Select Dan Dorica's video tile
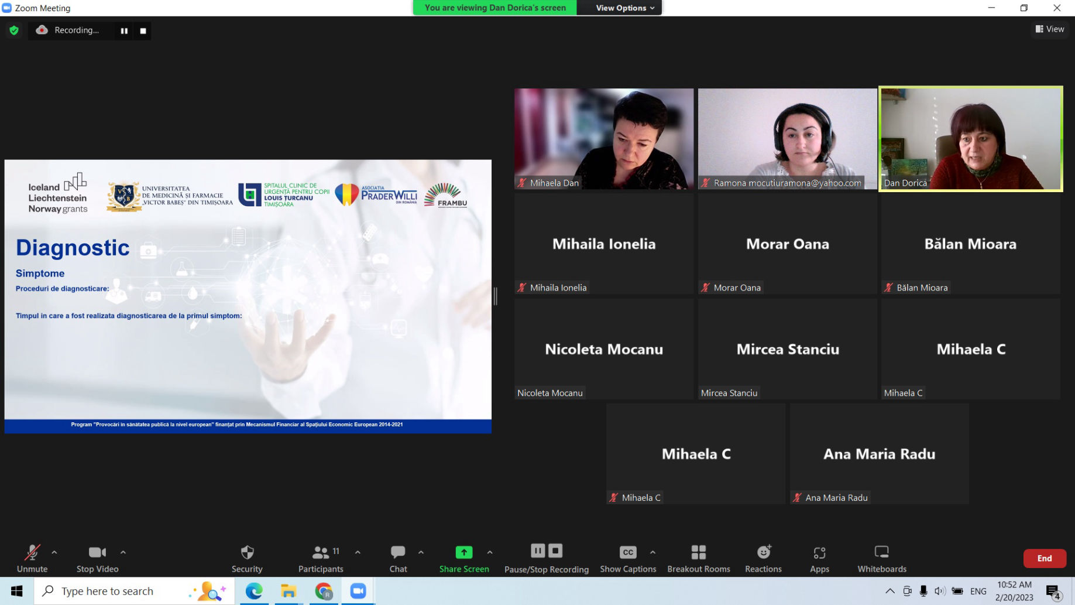Image resolution: width=1075 pixels, height=605 pixels. [x=971, y=139]
